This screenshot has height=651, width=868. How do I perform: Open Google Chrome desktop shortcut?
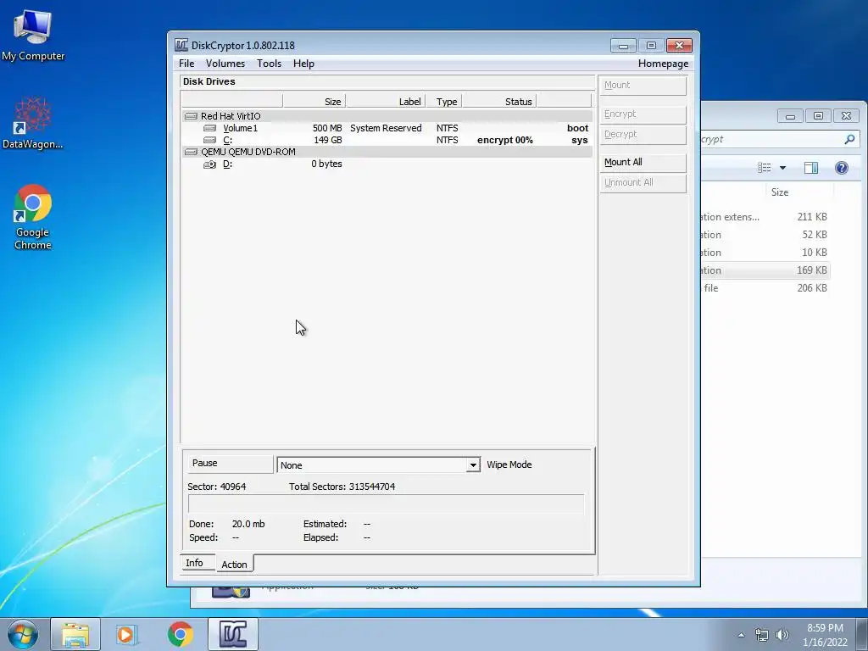[x=33, y=216]
